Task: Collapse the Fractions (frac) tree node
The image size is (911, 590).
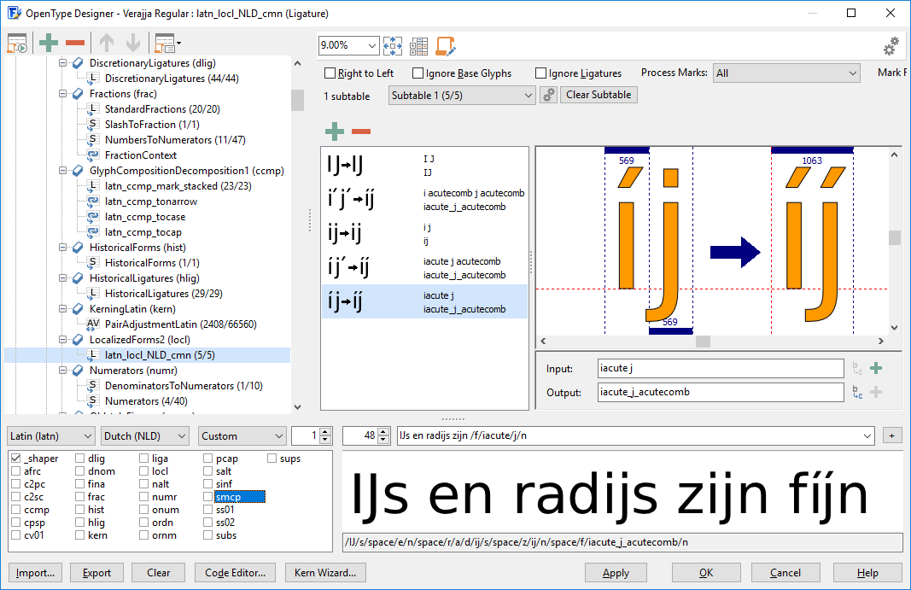Action: (62, 94)
